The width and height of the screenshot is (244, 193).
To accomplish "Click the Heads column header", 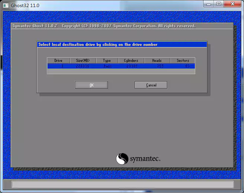I will point(157,60).
